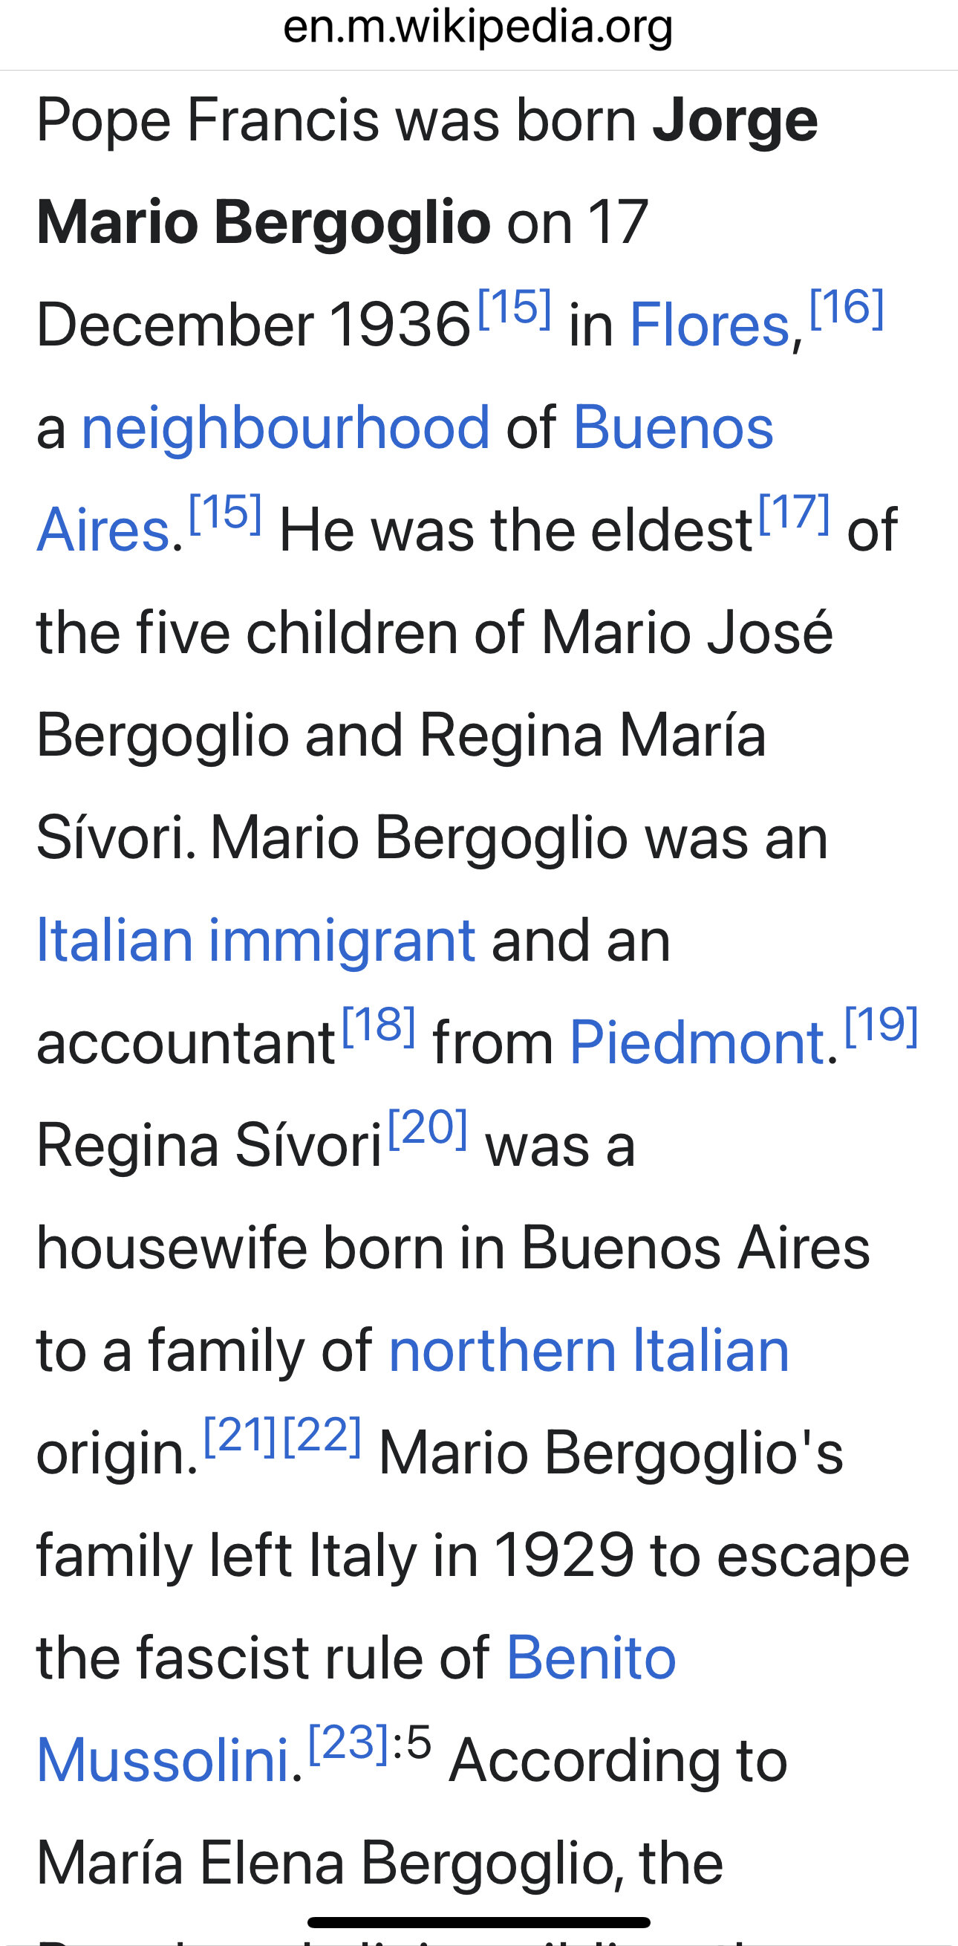Open citation [15] after December 1936
958x1946 pixels.
pyautogui.click(x=515, y=308)
